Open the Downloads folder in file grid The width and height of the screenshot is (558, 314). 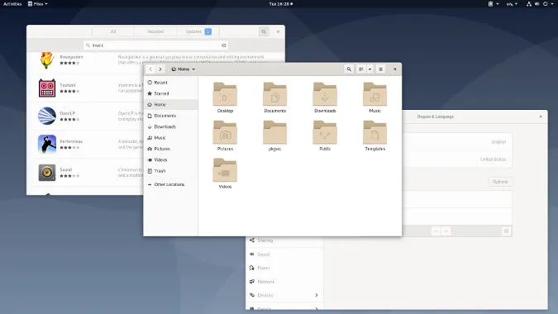(x=325, y=98)
